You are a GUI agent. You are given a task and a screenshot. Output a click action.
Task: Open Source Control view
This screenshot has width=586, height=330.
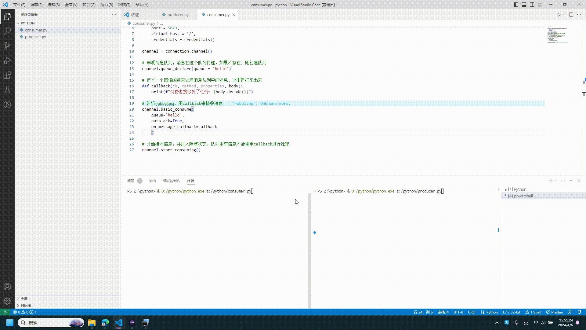(7, 46)
